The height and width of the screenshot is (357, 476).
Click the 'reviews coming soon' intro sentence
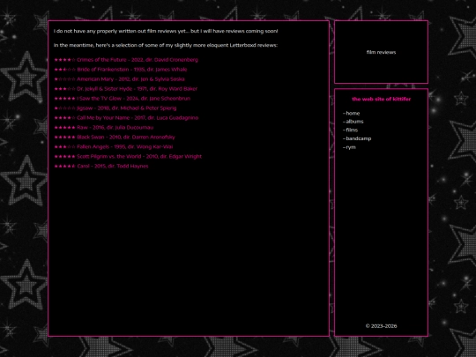[166, 31]
